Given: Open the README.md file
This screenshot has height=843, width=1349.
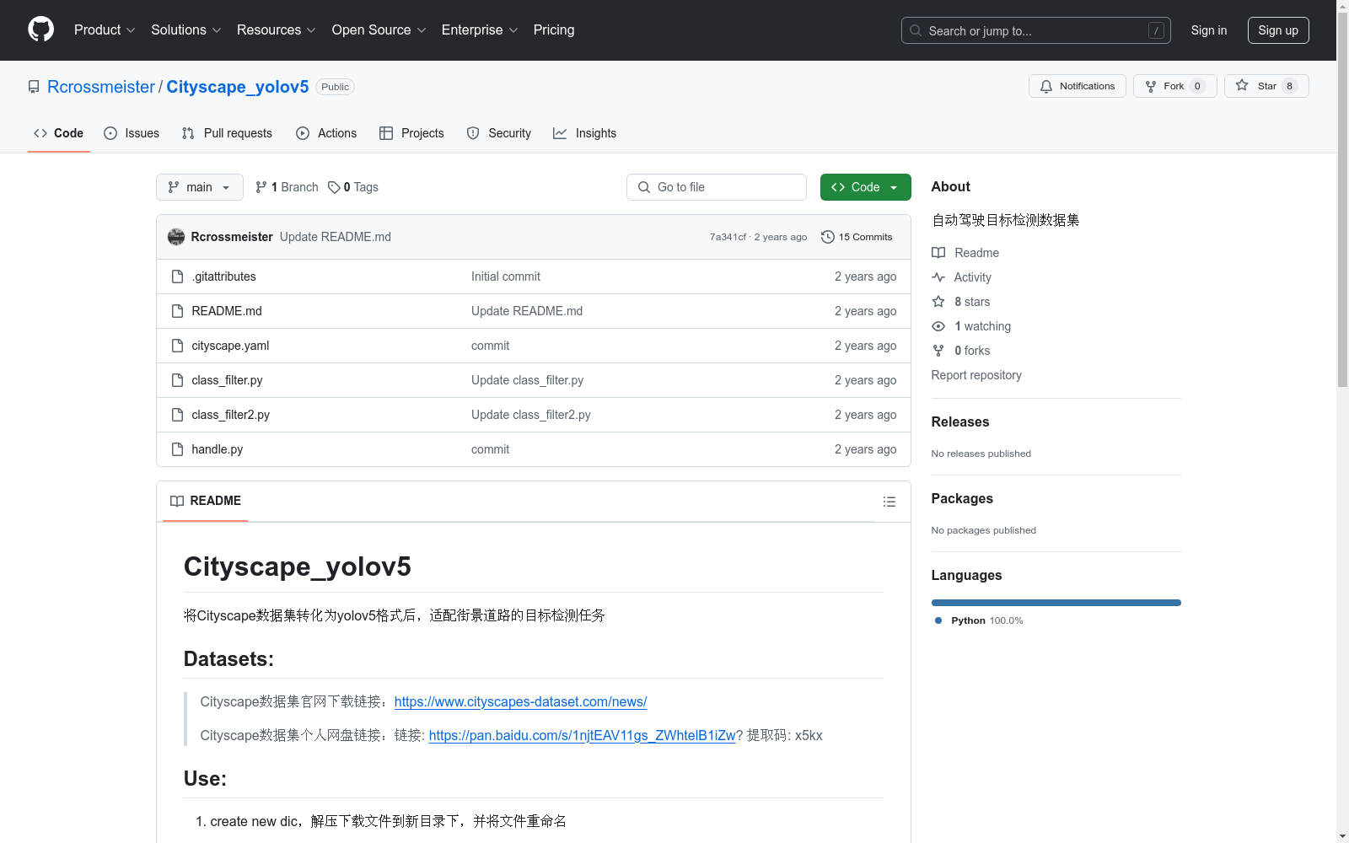Looking at the screenshot, I should (x=227, y=311).
